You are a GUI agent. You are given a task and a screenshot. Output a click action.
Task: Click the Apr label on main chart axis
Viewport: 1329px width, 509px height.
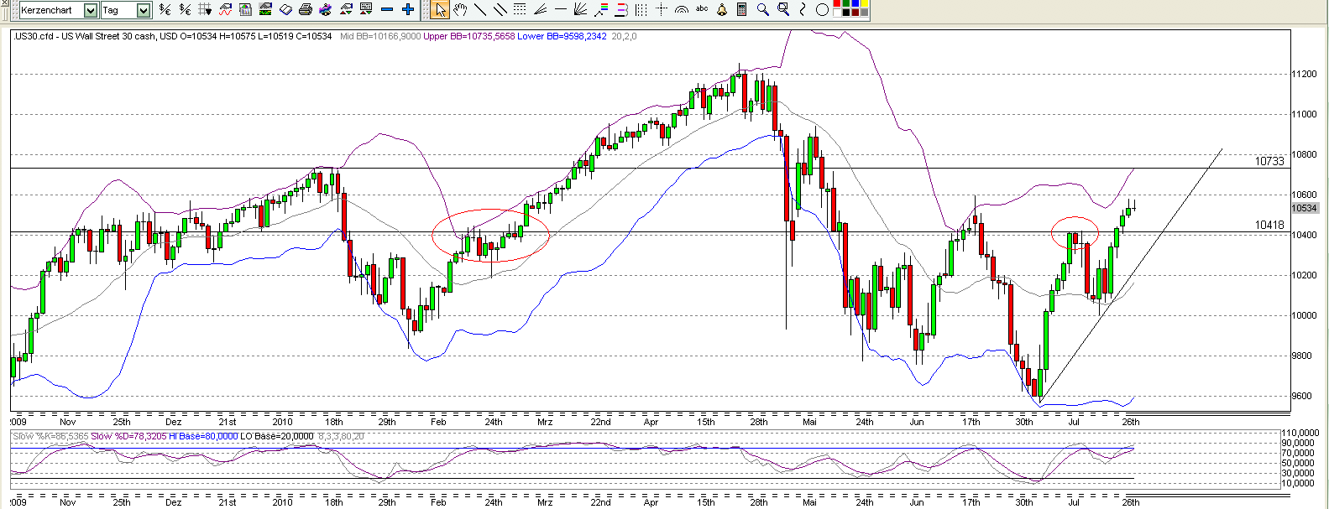point(651,422)
